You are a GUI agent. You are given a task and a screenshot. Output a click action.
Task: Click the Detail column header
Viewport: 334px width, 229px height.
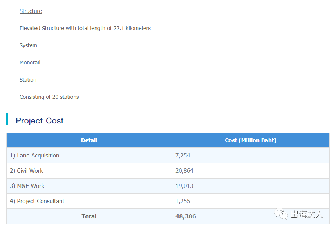(89, 140)
